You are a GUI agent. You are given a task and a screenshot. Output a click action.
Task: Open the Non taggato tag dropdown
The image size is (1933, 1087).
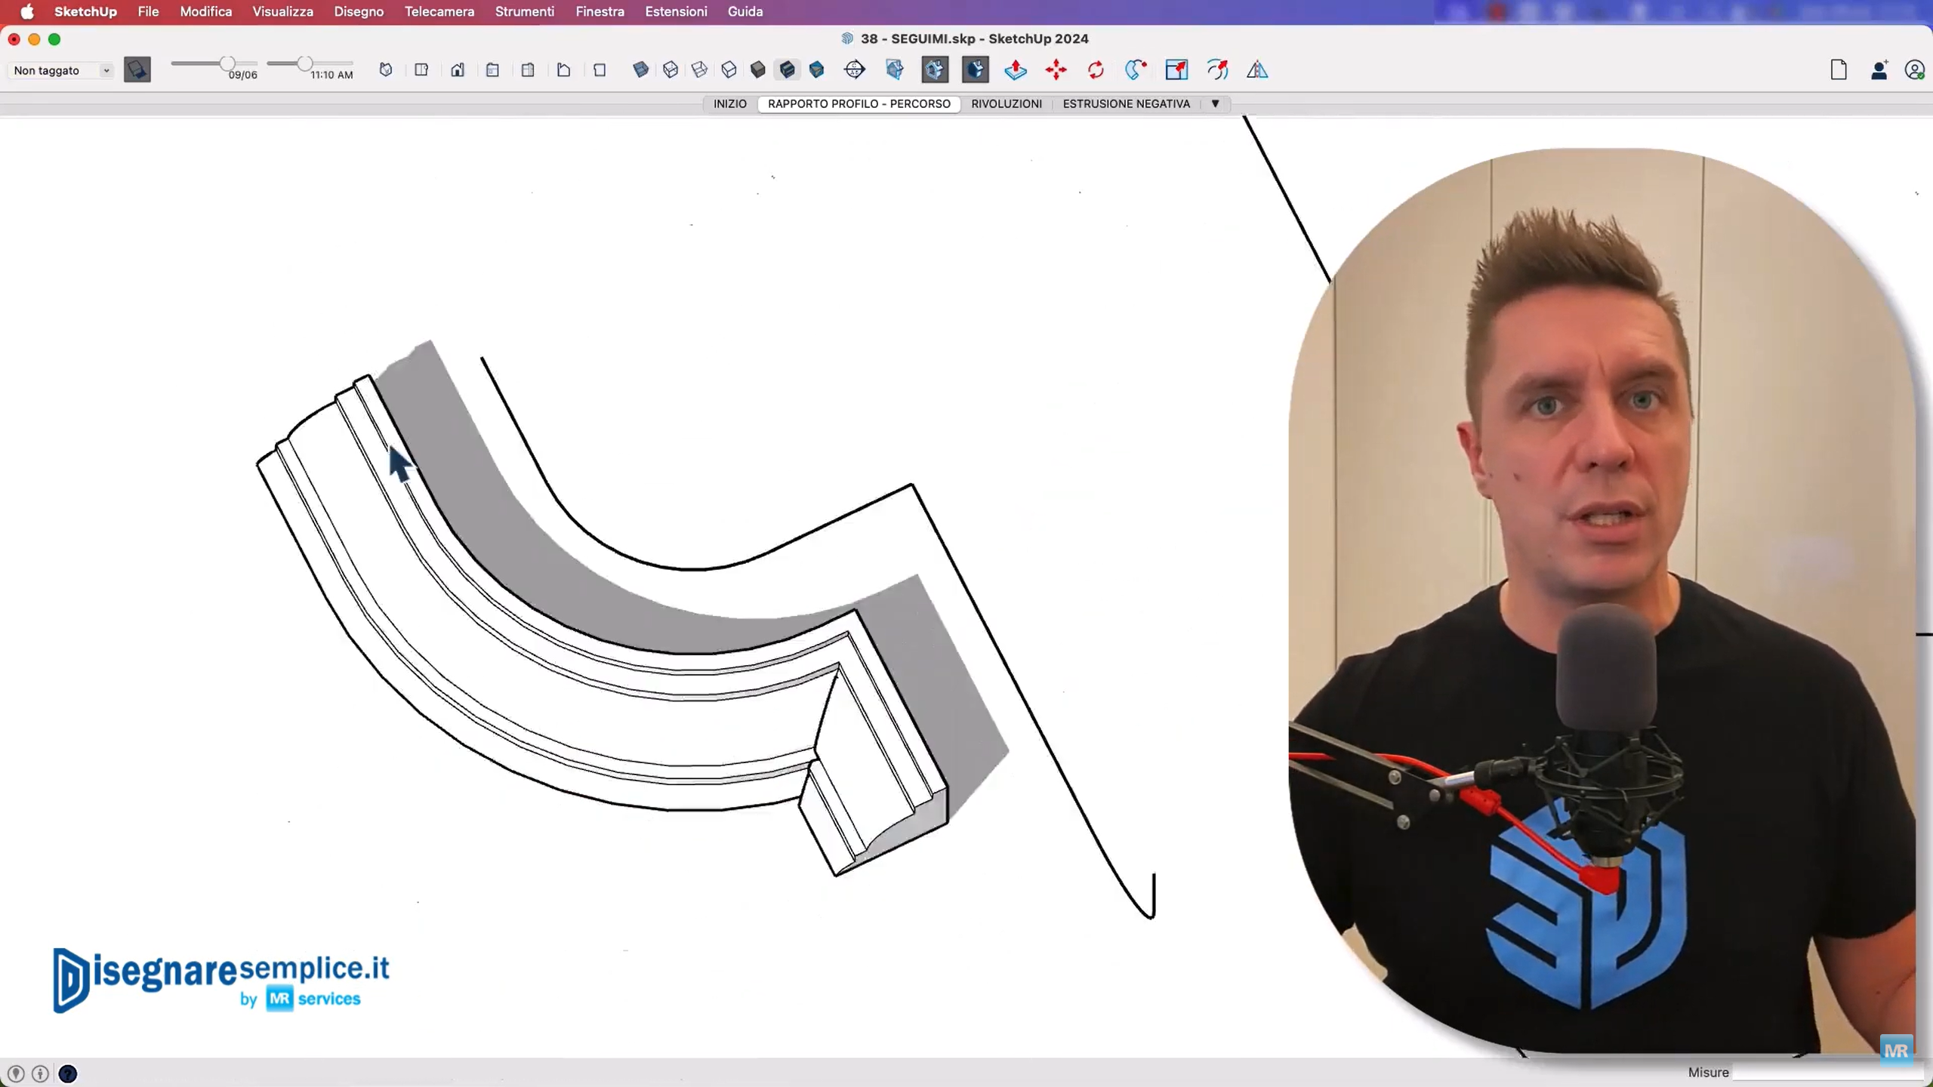pyautogui.click(x=61, y=70)
